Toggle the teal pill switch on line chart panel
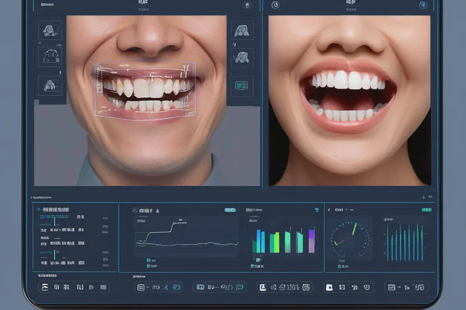466x310 pixels. 230,211
